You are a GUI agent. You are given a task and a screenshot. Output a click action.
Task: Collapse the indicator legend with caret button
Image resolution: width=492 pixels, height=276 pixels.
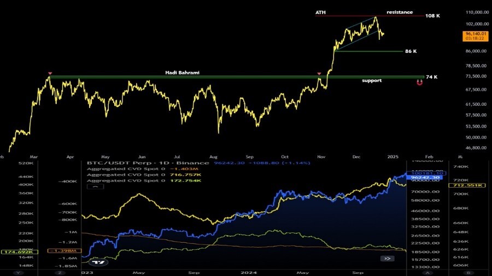coord(95,187)
